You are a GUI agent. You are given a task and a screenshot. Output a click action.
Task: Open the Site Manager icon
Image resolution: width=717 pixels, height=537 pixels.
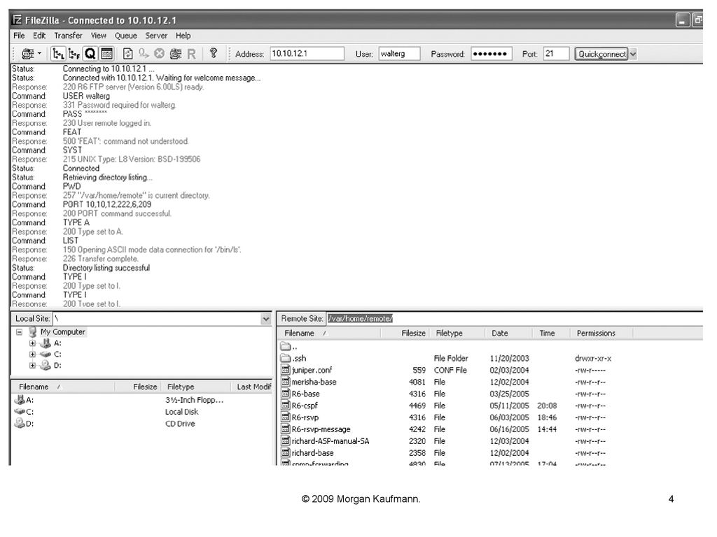[x=27, y=54]
